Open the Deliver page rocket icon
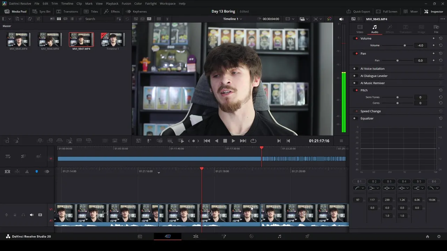Image resolution: width=447 pixels, height=251 pixels. click(x=307, y=236)
